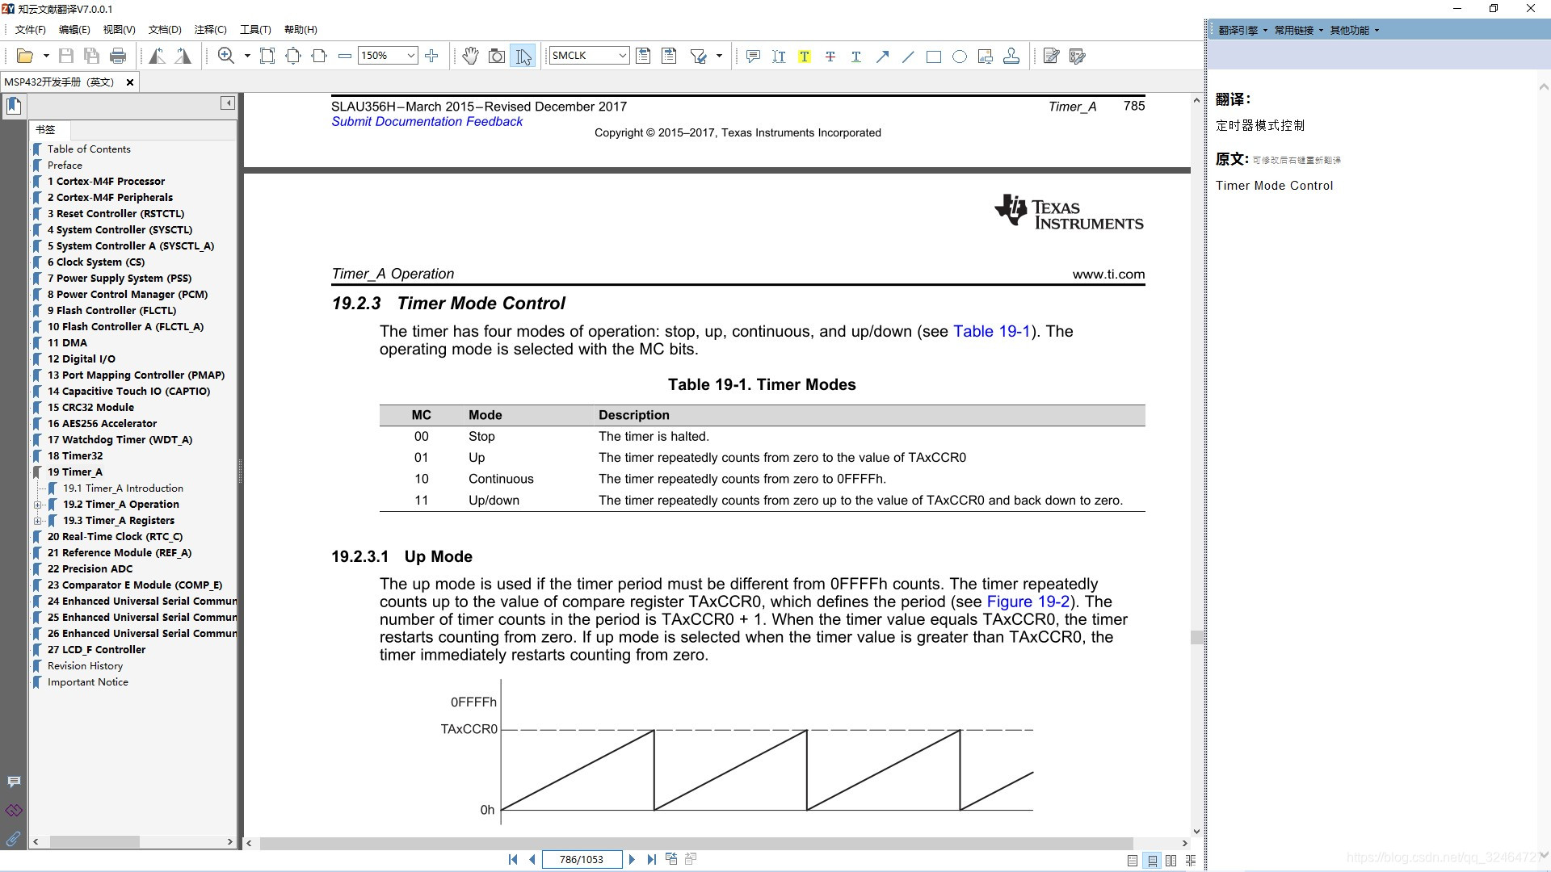Viewport: 1551px width, 872px height.
Task: Open the attachments paperclip panel
Action: coord(14,839)
